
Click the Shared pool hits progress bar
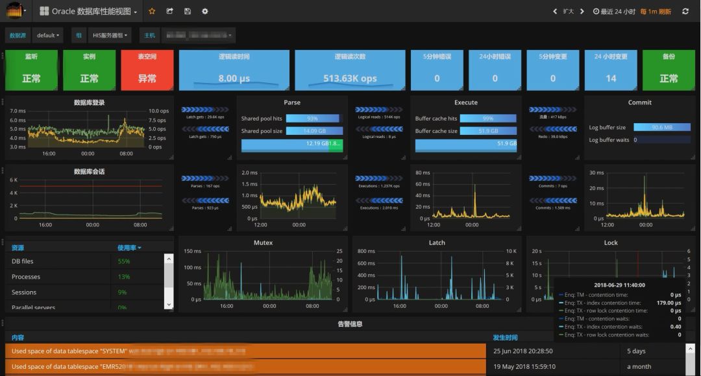click(x=312, y=119)
